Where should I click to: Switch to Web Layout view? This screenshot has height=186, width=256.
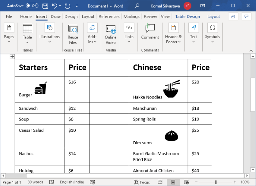coord(186,182)
